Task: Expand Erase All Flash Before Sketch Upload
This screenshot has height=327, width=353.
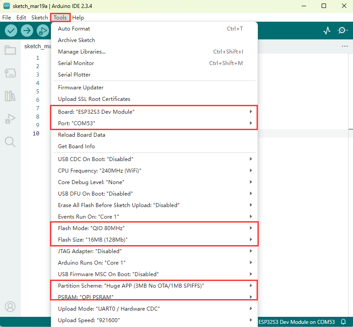Action: [x=154, y=205]
